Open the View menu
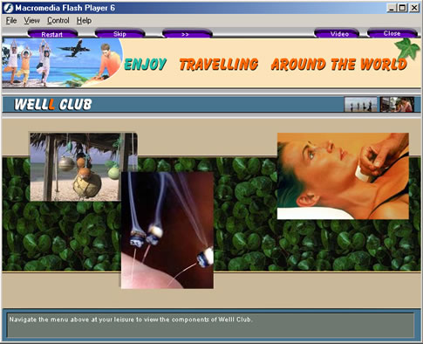This screenshot has width=423, height=344. (x=31, y=21)
